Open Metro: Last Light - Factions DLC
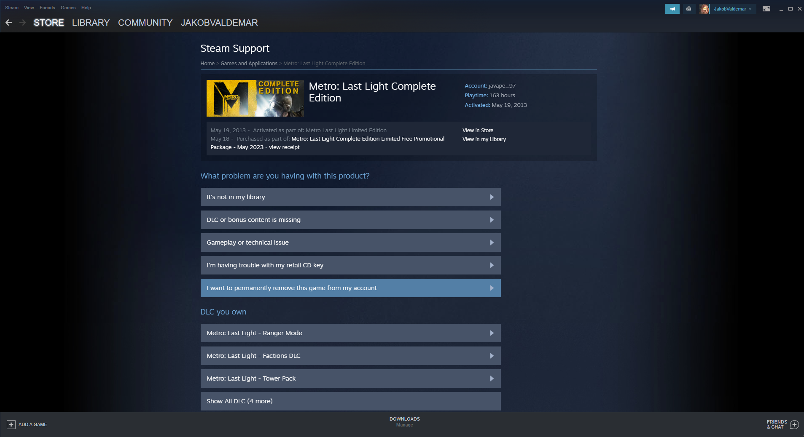Image resolution: width=804 pixels, height=437 pixels. point(351,356)
